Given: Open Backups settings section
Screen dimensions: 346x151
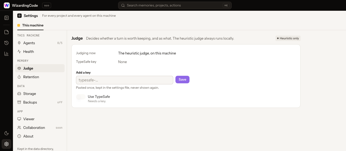Looking at the screenshot, I should (x=40, y=102).
